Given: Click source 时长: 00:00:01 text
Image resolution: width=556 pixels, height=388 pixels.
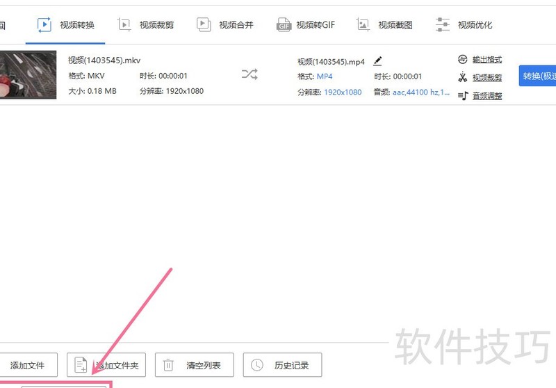Looking at the screenshot, I should [163, 76].
